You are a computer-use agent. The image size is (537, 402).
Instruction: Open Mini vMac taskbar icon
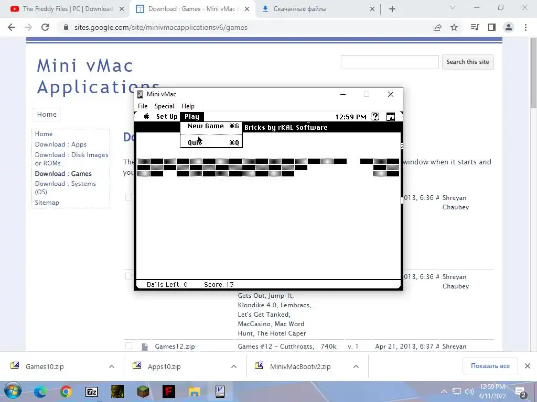pyautogui.click(x=220, y=392)
